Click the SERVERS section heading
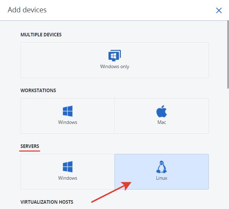Screen dimensions: 229x209 point(30,146)
